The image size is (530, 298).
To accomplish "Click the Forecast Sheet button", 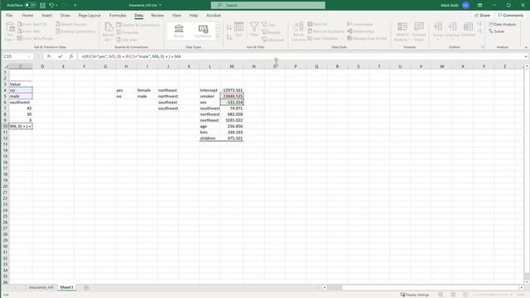I will coord(419,31).
